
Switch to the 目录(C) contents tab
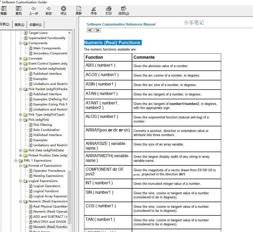tap(5, 25)
